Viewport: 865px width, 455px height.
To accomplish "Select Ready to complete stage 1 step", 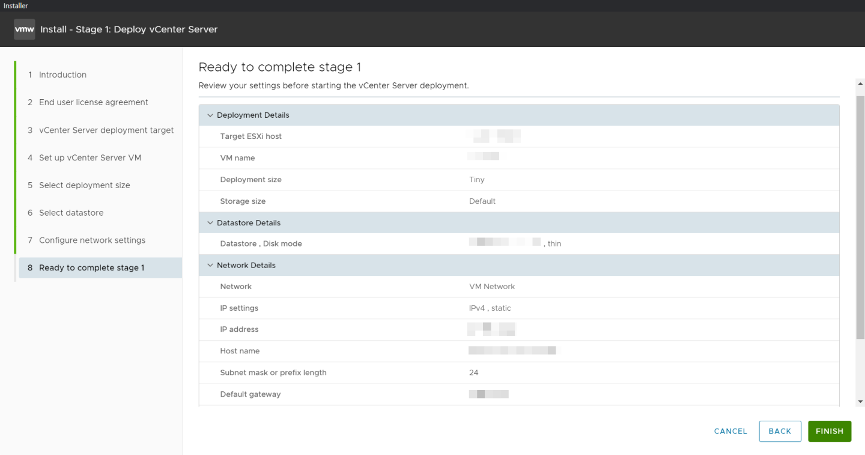I will pos(91,268).
